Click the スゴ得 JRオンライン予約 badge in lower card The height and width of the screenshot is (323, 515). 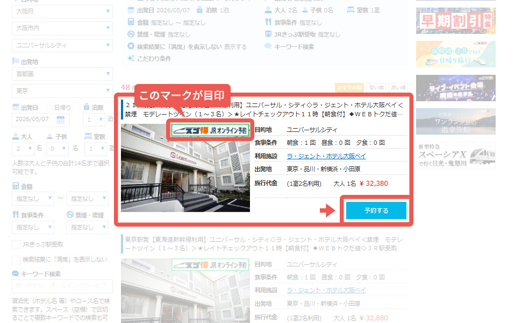210,265
